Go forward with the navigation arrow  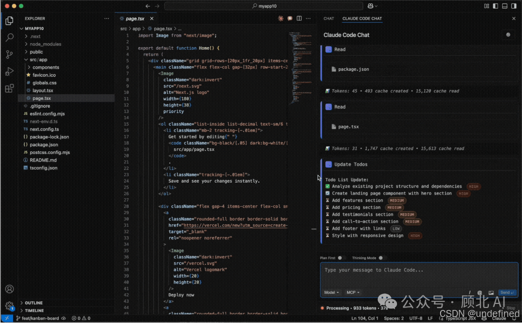click(157, 6)
